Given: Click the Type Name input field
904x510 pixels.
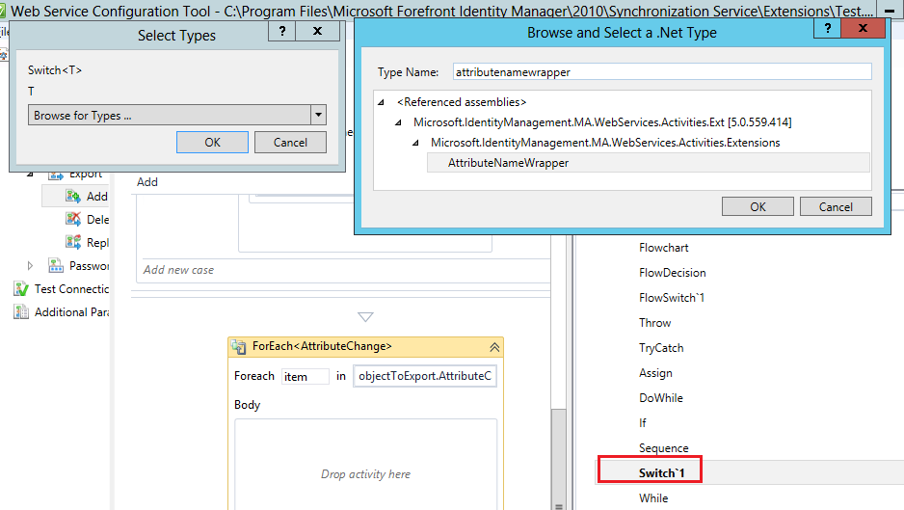Looking at the screenshot, I should pos(662,72).
